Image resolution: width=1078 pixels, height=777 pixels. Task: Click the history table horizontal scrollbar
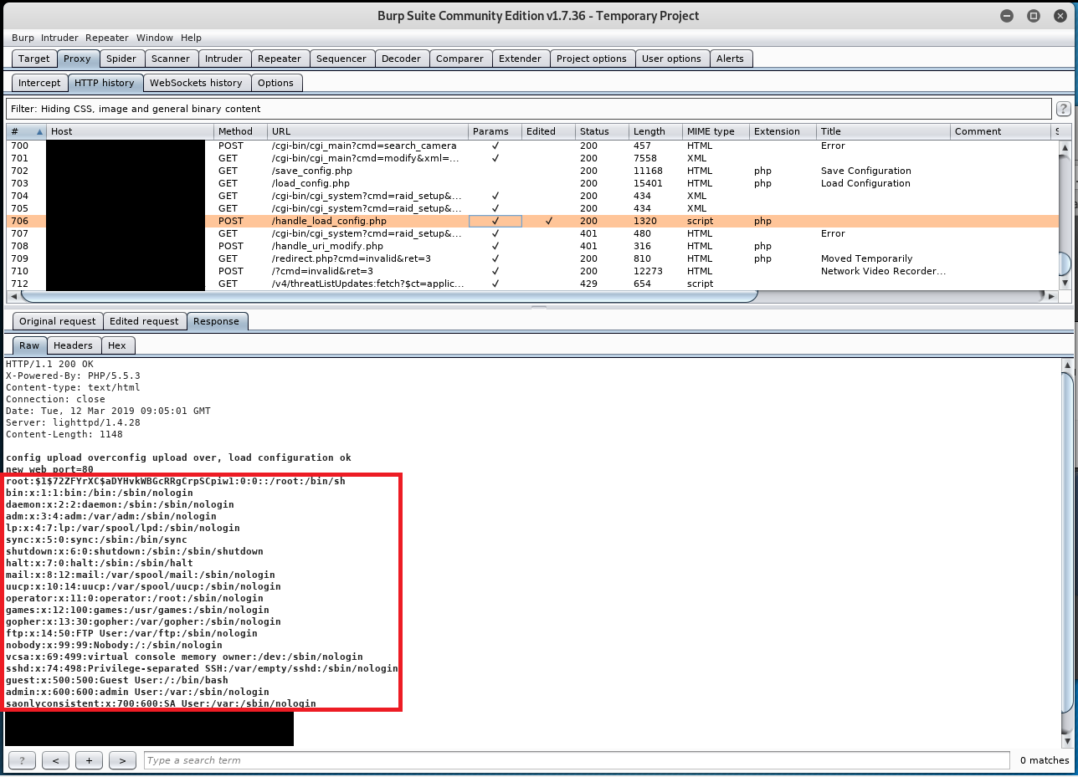[388, 296]
